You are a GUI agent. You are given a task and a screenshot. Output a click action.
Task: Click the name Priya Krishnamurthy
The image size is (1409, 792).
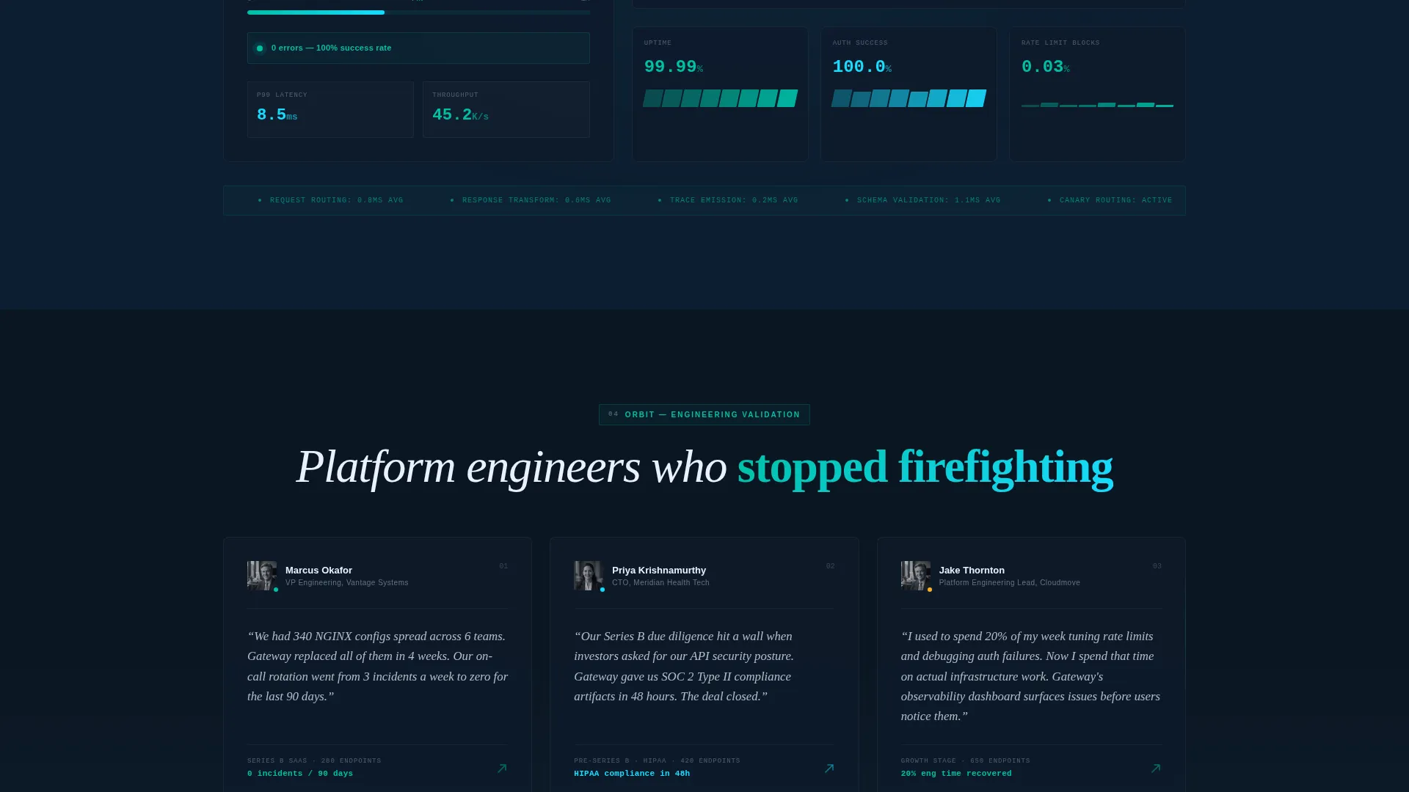click(x=659, y=570)
